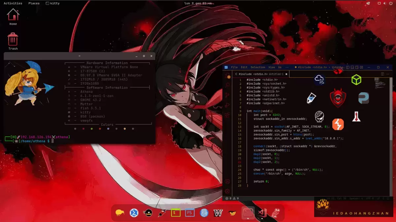Toggle the secondary side bar in VS Code's title bar
The width and height of the screenshot is (396, 222).
click(x=357, y=67)
